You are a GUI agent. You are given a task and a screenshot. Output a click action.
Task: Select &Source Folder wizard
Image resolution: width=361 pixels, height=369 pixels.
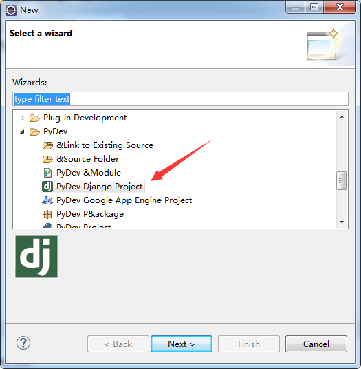click(87, 159)
